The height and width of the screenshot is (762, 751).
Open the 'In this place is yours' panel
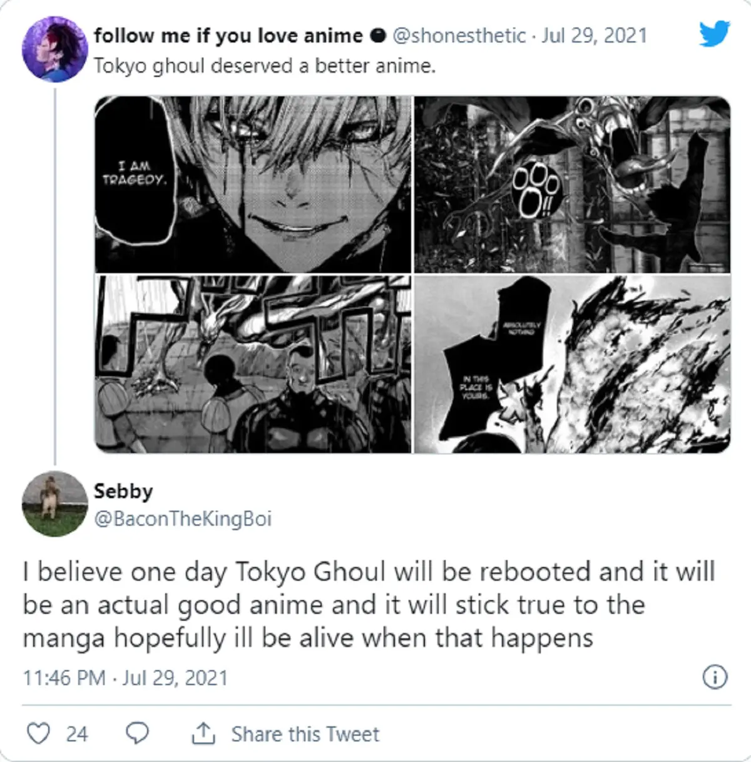(572, 364)
